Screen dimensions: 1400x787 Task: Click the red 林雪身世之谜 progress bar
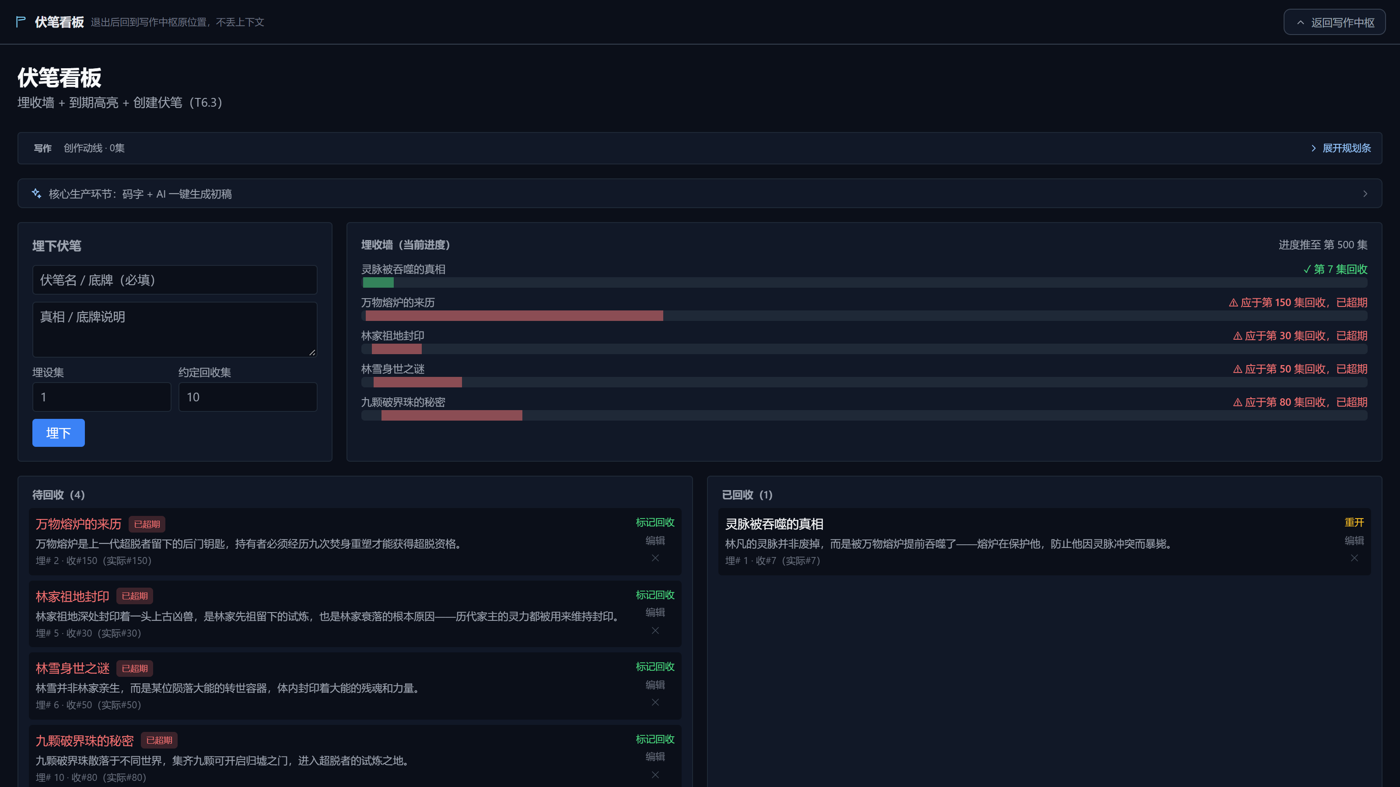[x=417, y=382]
